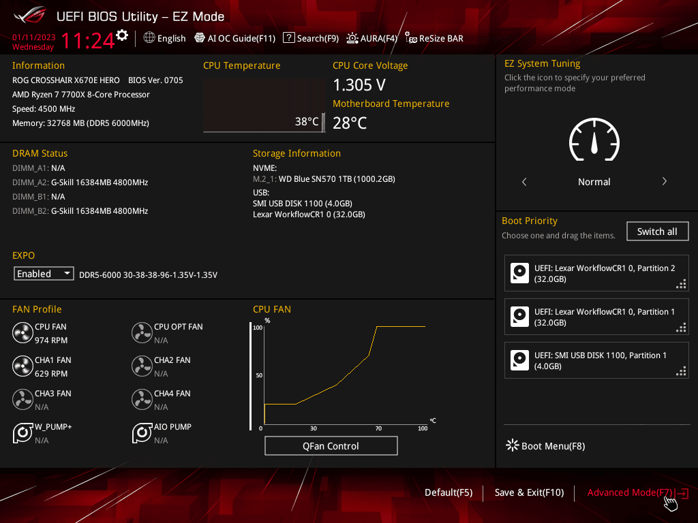Screen dimensions: 698x523
Task: Click the AI OC Guide brain icon
Action: tap(200, 38)
